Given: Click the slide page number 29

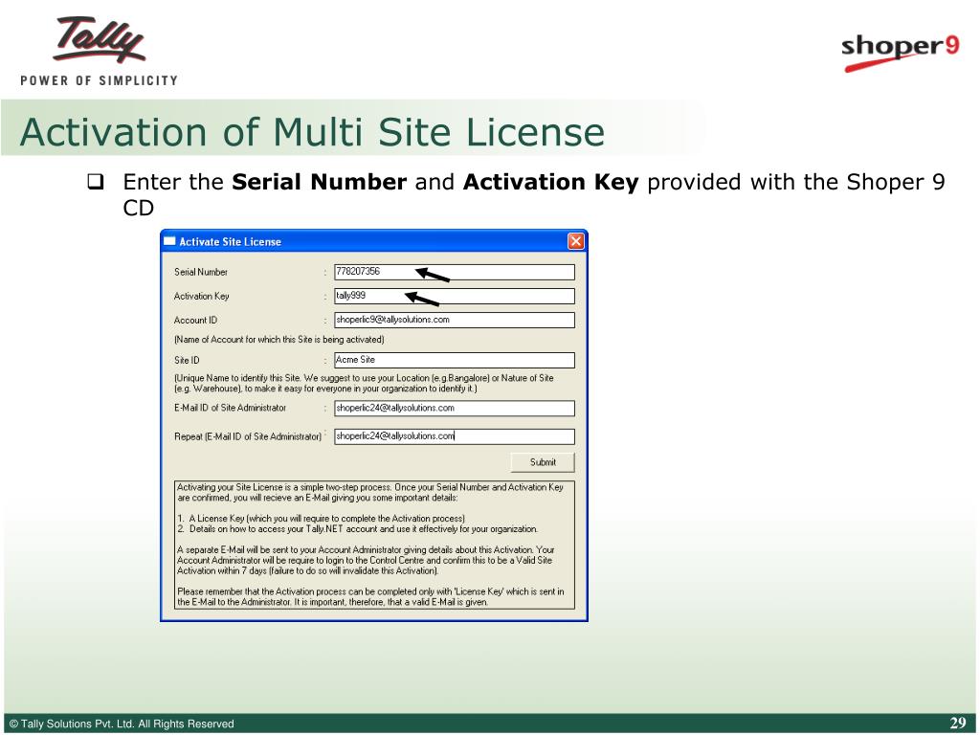Looking at the screenshot, I should pyautogui.click(x=957, y=724).
